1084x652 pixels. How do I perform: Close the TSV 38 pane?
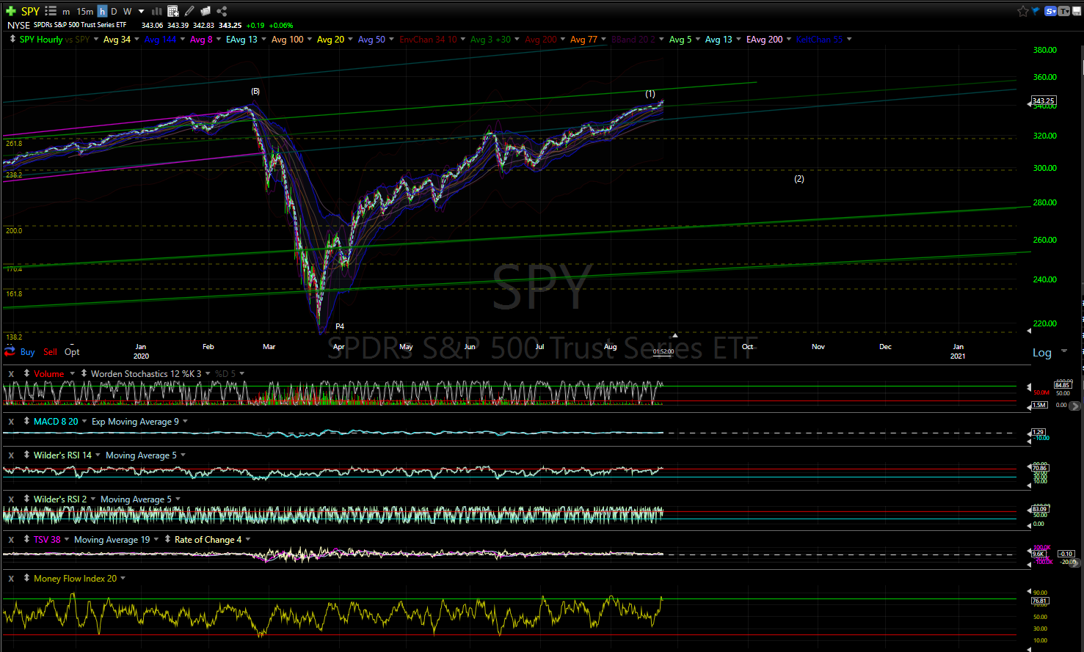click(x=11, y=540)
